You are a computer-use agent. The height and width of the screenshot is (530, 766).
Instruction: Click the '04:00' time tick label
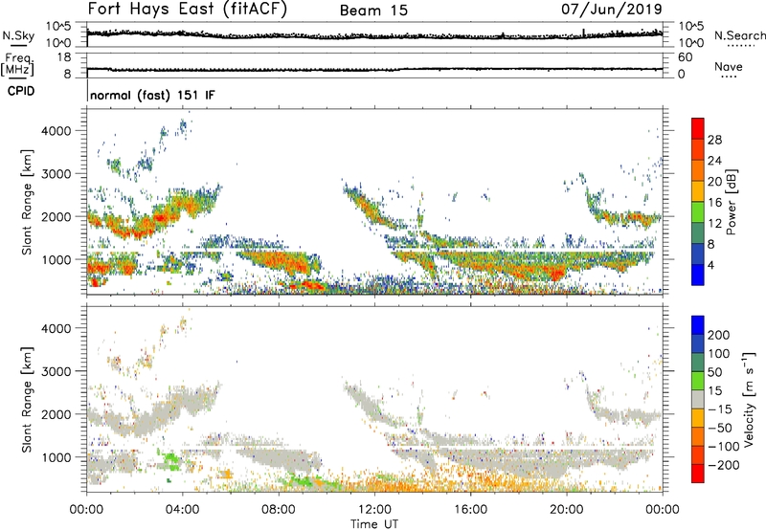pyautogui.click(x=182, y=510)
